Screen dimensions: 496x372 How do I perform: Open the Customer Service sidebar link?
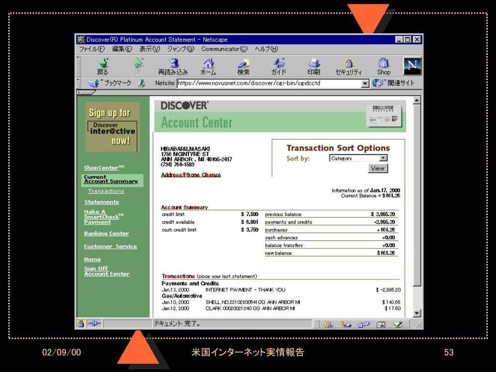coord(110,247)
